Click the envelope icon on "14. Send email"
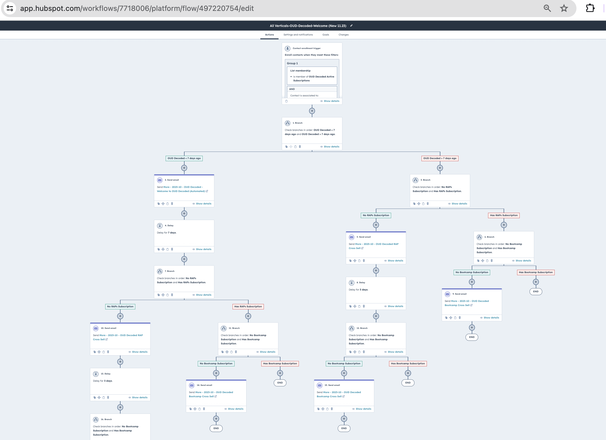The image size is (606, 440). (x=192, y=386)
